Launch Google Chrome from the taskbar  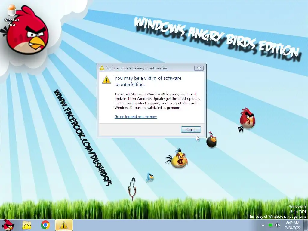[x=45, y=225]
